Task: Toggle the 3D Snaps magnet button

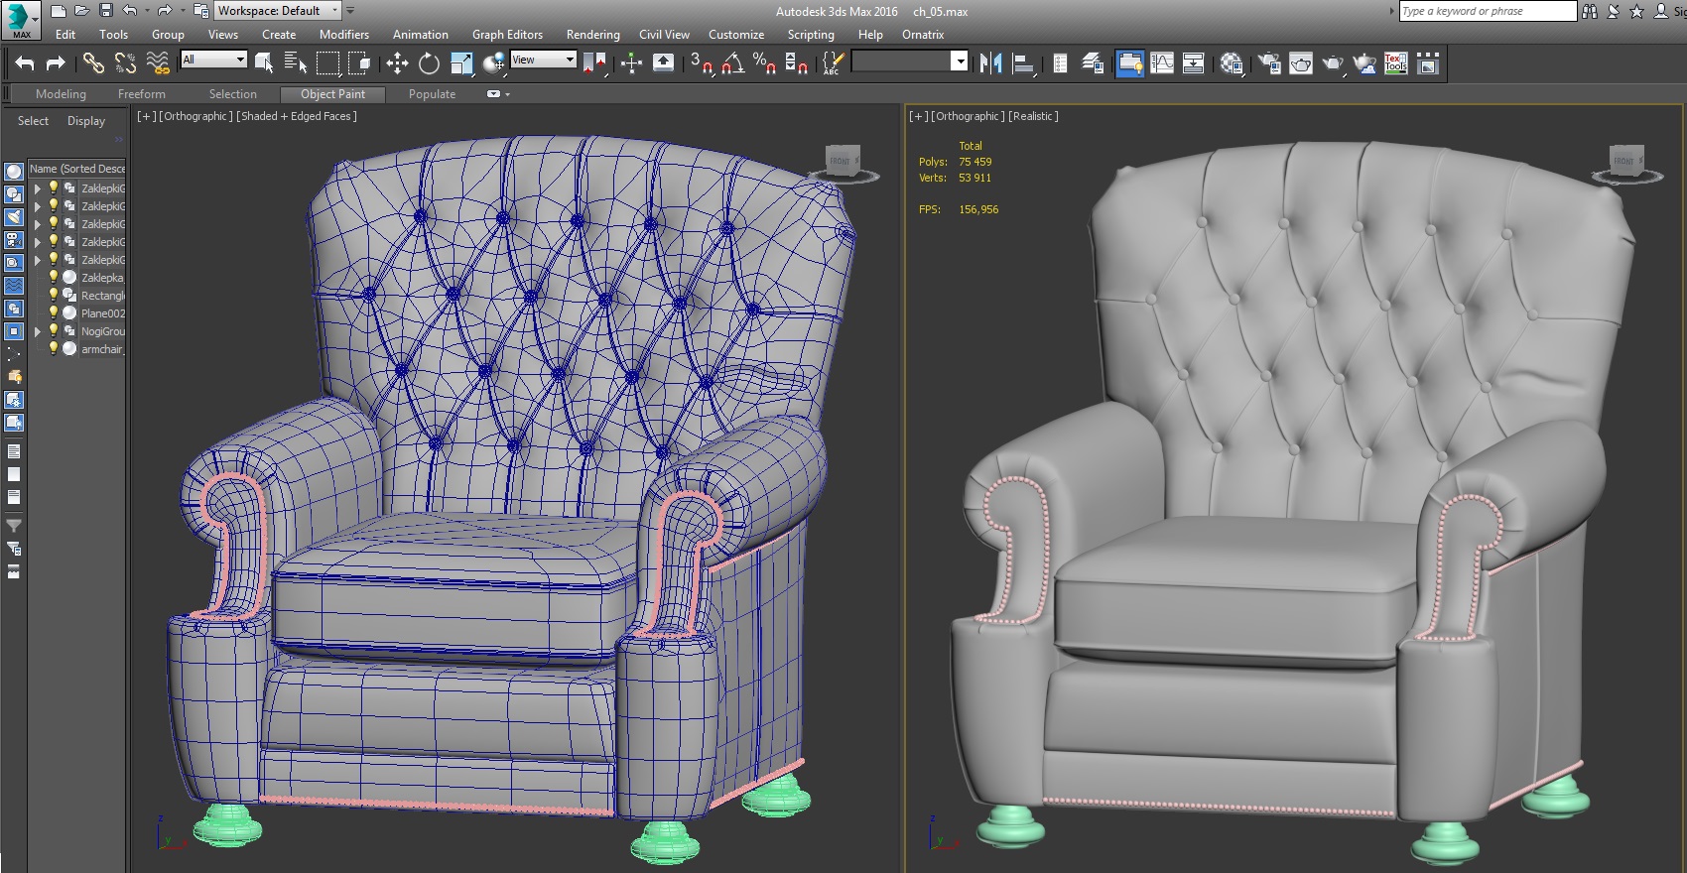Action: pyautogui.click(x=701, y=63)
